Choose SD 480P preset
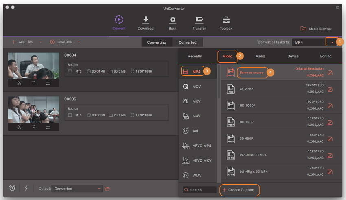346x200 pixels. point(282,138)
